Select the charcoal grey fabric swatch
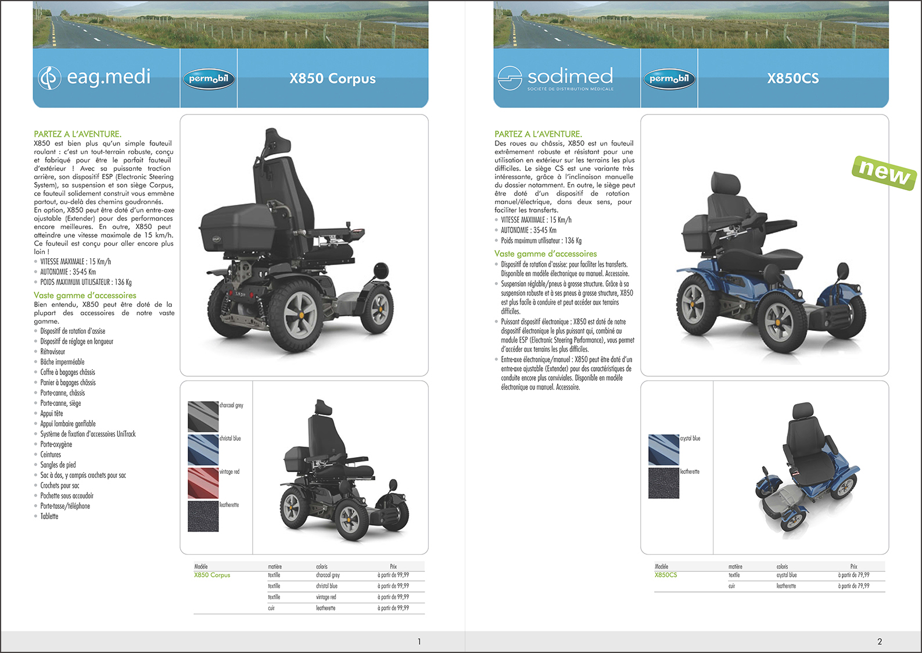922x653 pixels. 203,416
